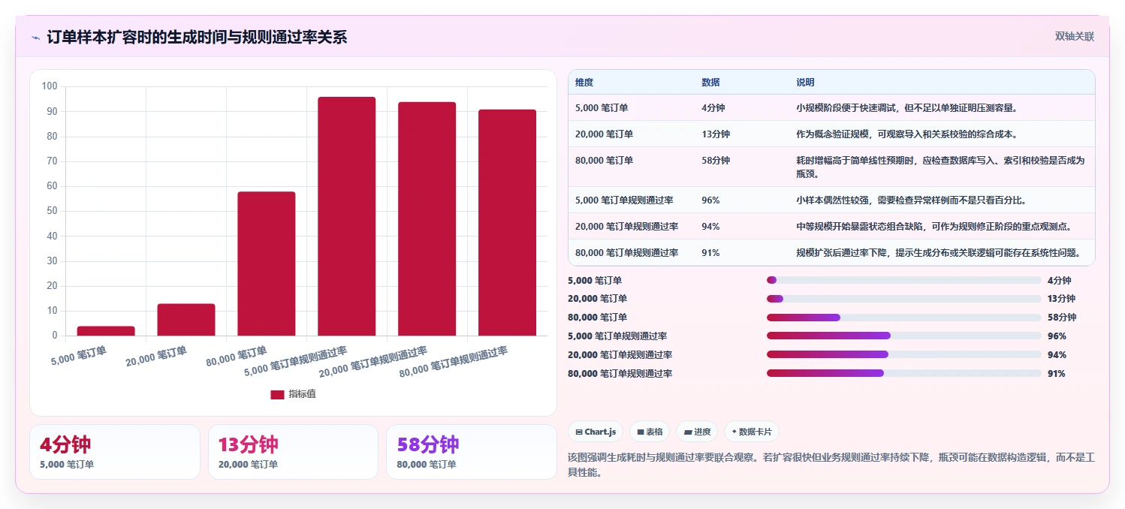Click the 94% value beside the progress bars
This screenshot has width=1125, height=509.
point(1057,355)
